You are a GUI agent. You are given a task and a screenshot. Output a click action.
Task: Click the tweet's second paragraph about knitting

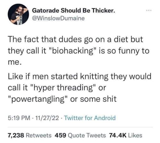point(79,88)
